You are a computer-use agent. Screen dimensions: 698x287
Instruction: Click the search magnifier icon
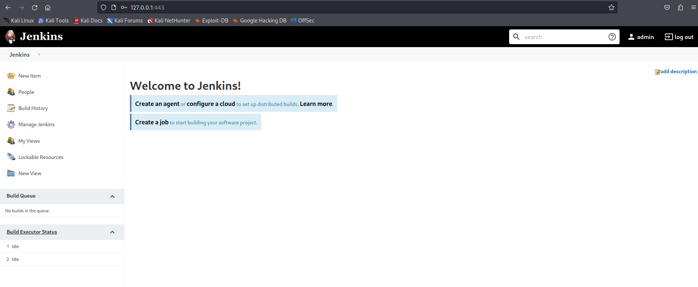pyautogui.click(x=517, y=37)
